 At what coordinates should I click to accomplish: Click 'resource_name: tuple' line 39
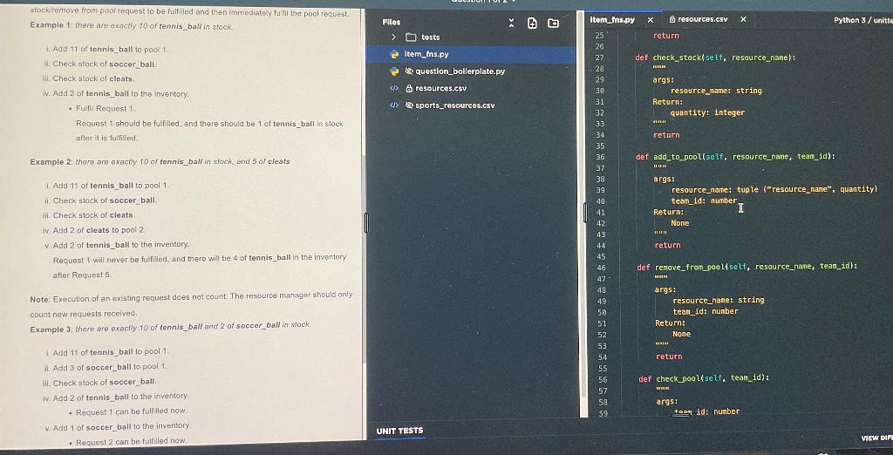(774, 190)
